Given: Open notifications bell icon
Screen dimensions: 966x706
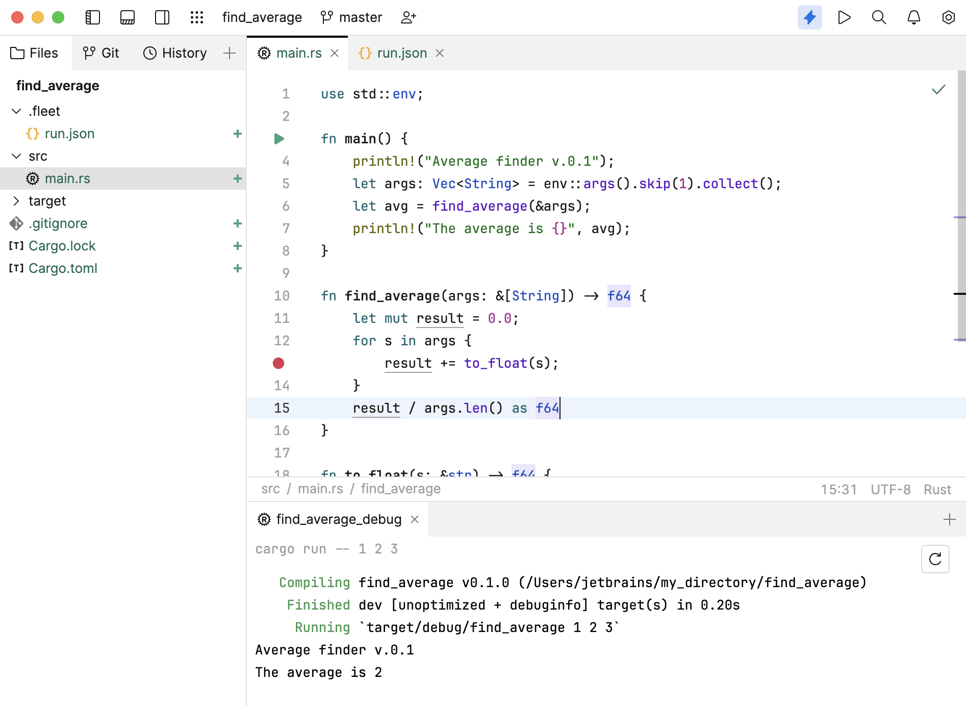Looking at the screenshot, I should click(x=913, y=17).
